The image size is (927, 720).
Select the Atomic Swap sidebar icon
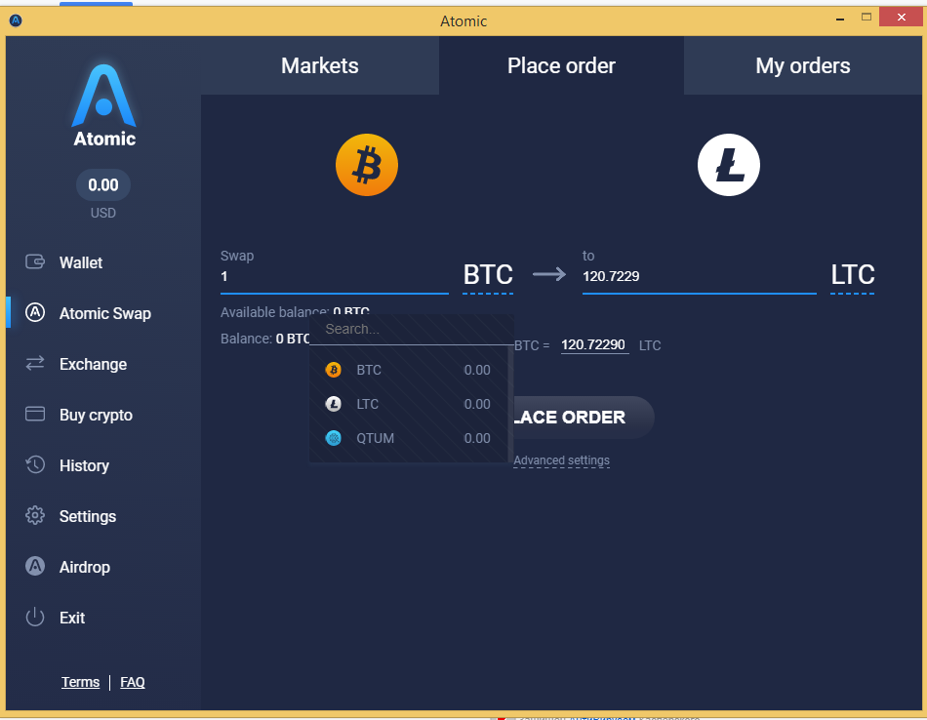pos(35,312)
